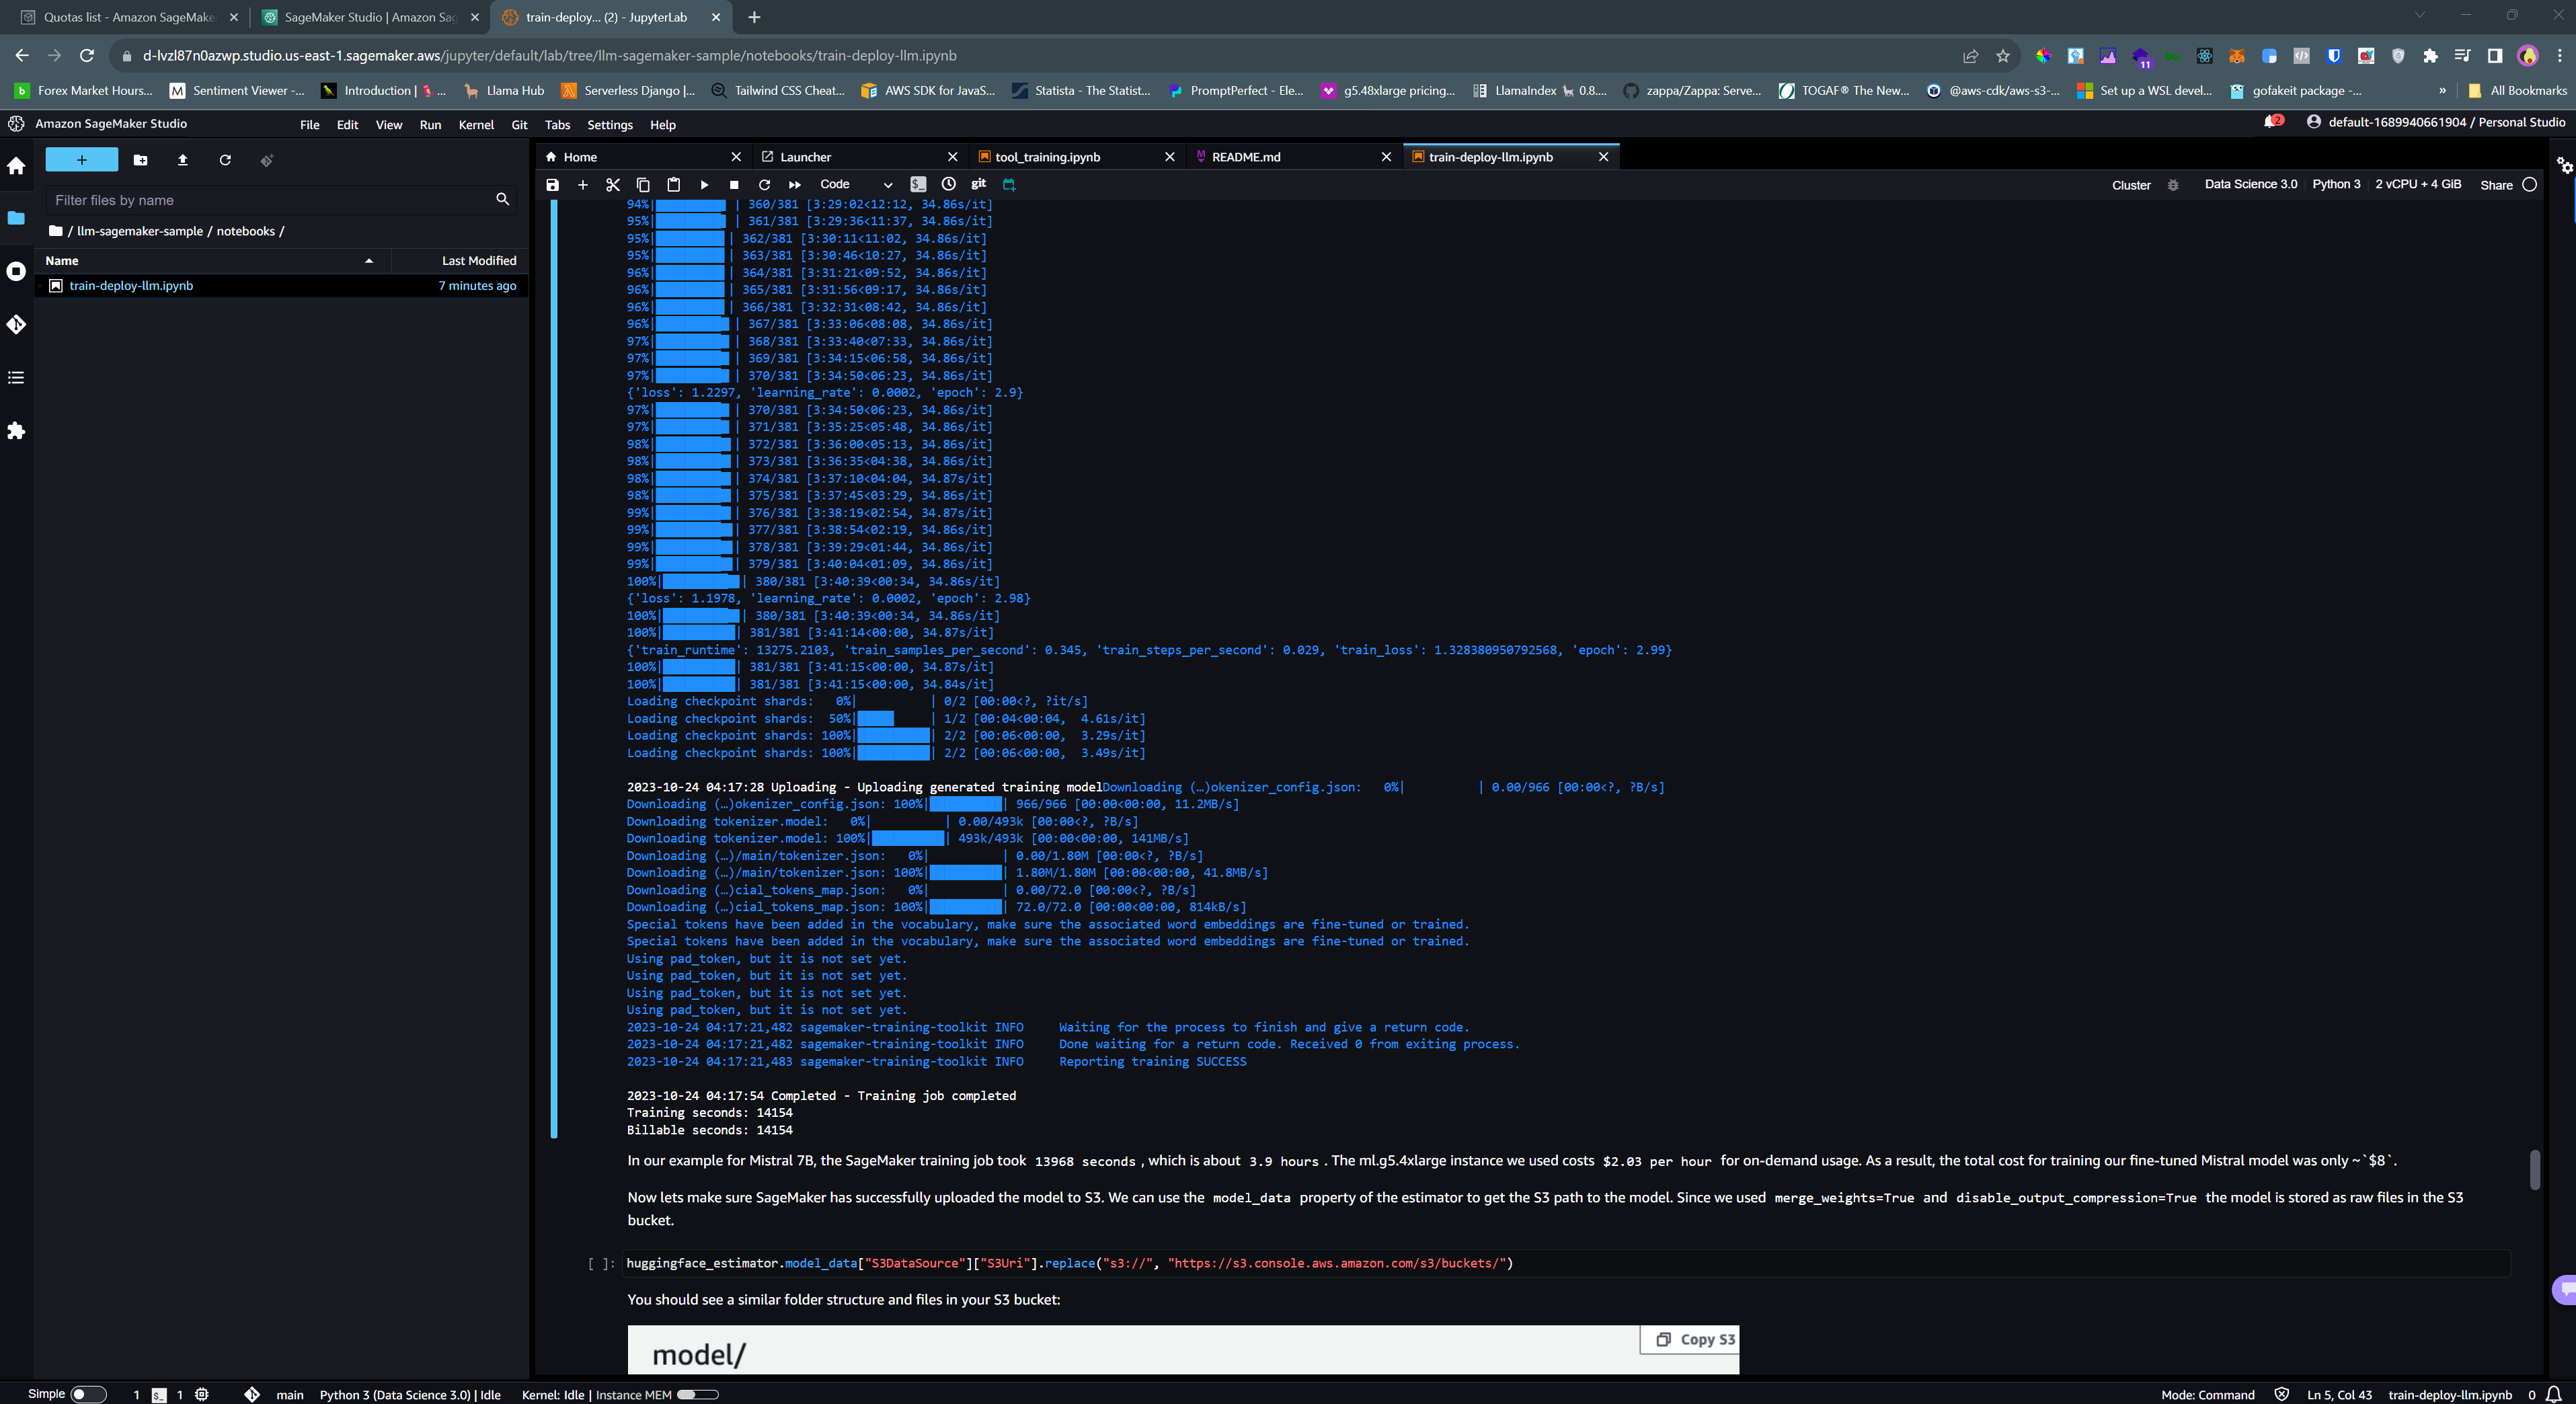The height and width of the screenshot is (1404, 2576).
Task: Open the Code cell type dropdown
Action: tap(855, 185)
